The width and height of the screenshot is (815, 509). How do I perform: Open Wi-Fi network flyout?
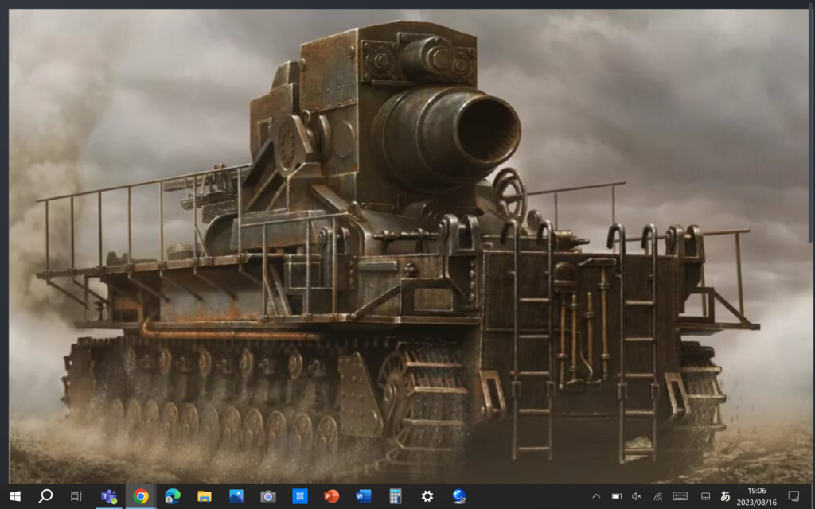pyautogui.click(x=658, y=497)
